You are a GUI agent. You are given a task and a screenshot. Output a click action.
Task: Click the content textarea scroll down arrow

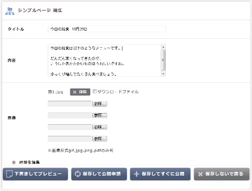point(163,74)
